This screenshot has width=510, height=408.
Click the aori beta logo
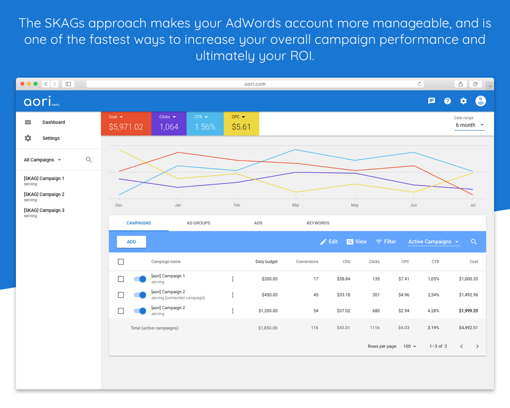41,101
